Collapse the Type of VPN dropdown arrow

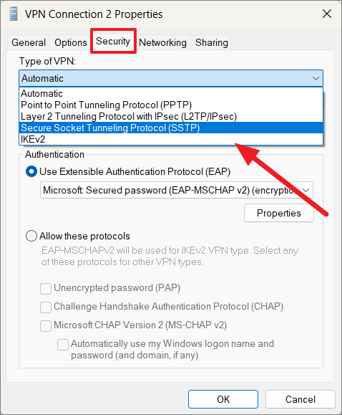coord(316,78)
